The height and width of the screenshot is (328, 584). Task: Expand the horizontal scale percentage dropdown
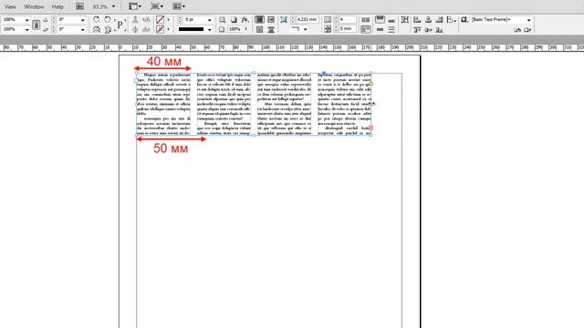[26, 20]
